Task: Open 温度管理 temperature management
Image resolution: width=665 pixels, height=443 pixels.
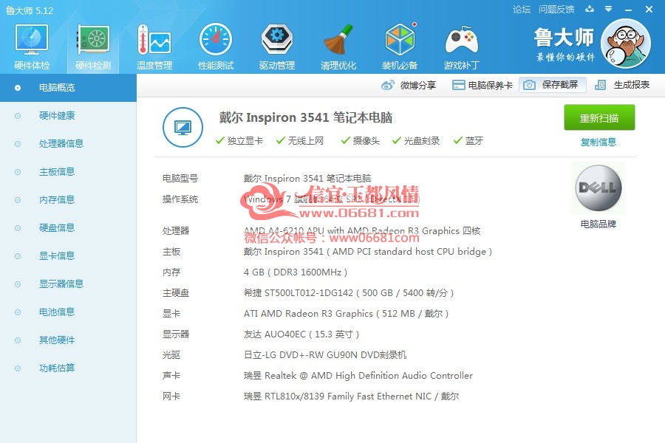Action: 154,47
